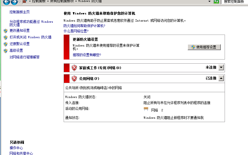Click the firewall brick icon in address bar
This screenshot has width=248, height=155.
click(24, 1)
